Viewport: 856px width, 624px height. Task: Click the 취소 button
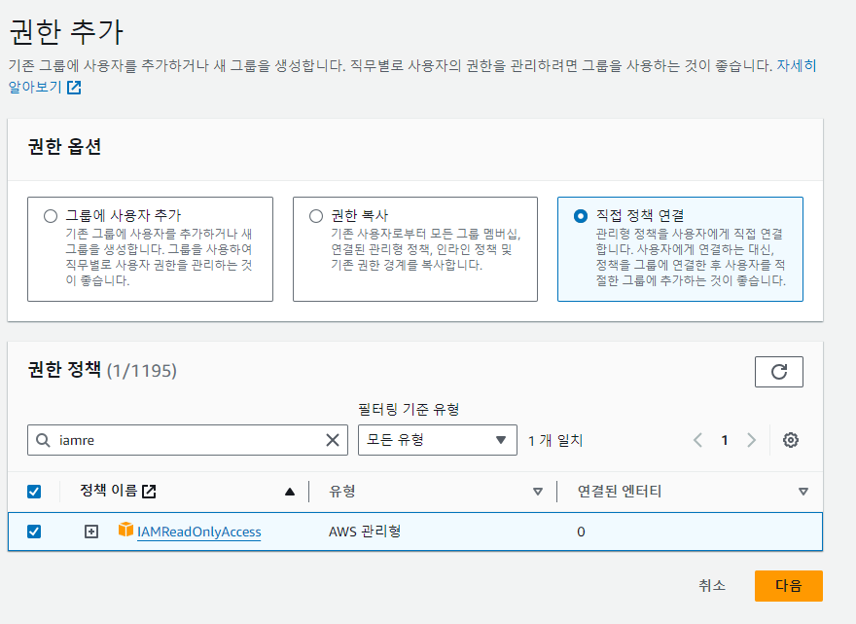712,586
